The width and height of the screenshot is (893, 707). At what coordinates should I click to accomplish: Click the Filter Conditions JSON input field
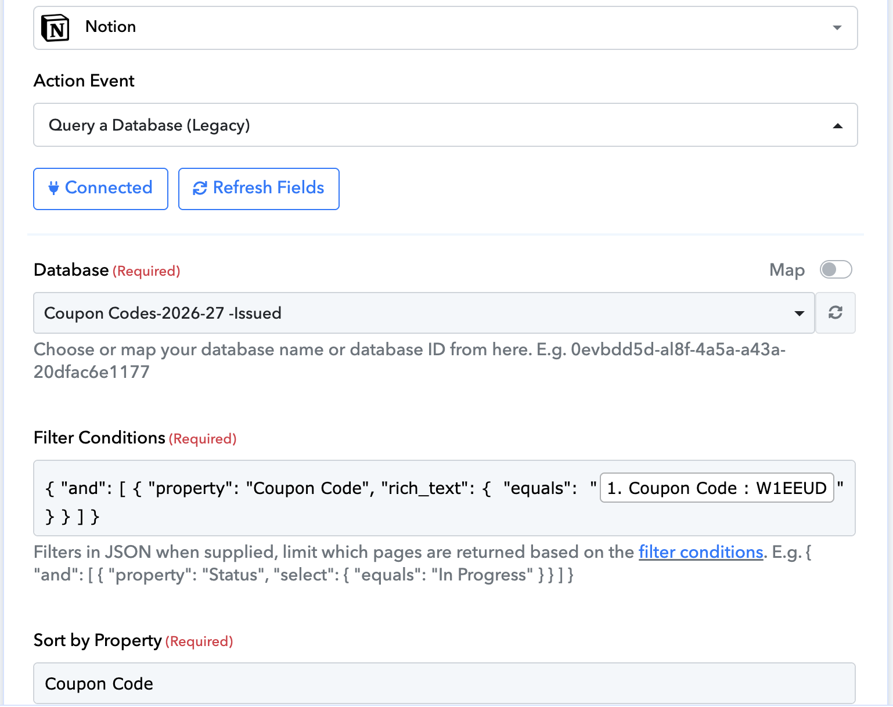pos(444,498)
